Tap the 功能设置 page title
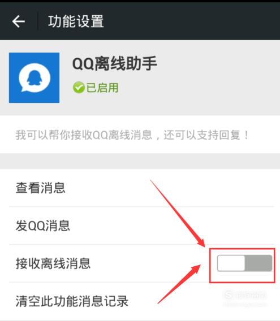The width and height of the screenshot is (280, 321). pos(76,21)
